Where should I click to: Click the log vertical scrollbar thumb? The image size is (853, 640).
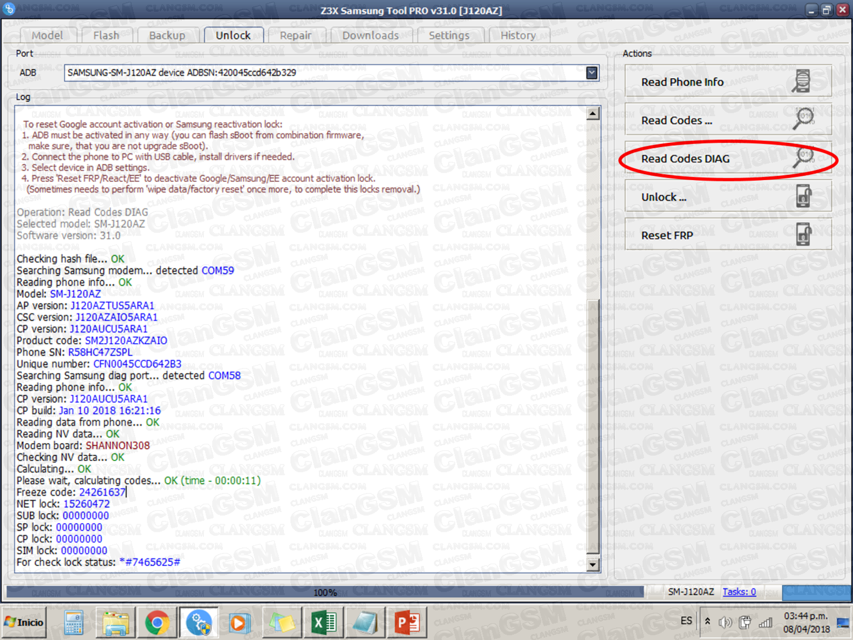[593, 427]
